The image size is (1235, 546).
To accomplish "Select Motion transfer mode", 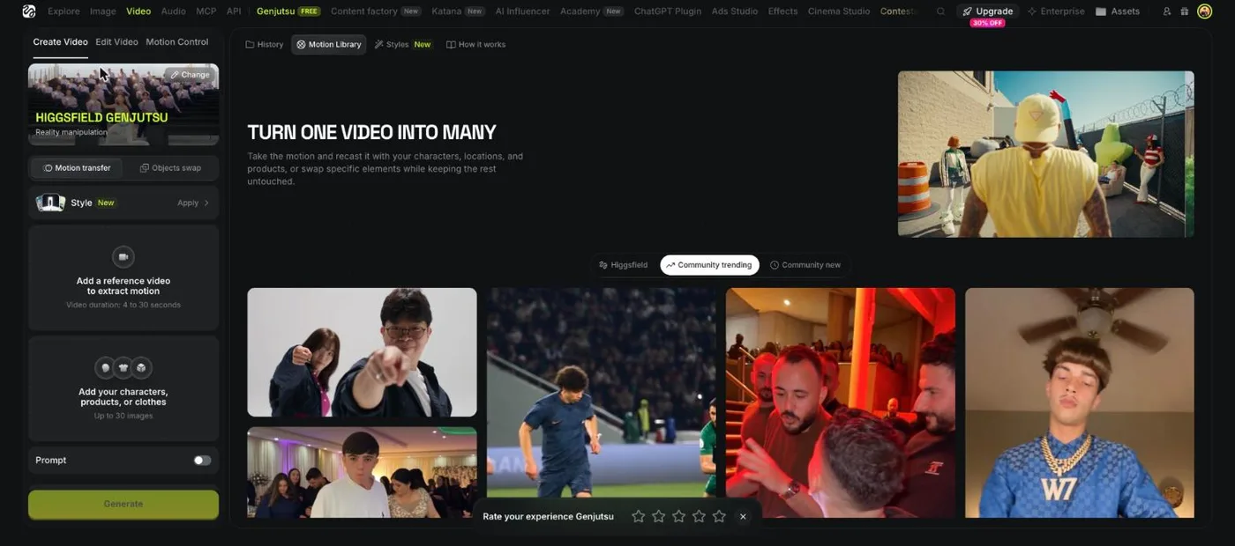I will [x=78, y=168].
